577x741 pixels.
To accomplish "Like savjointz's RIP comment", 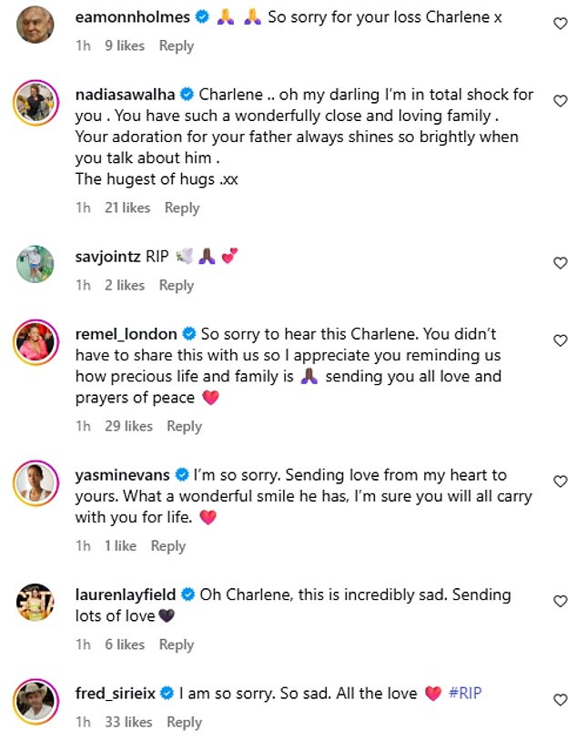I will pyautogui.click(x=561, y=263).
